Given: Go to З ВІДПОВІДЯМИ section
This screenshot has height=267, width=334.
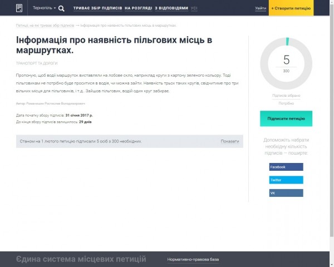Looking at the screenshot, I should coord(171,8).
